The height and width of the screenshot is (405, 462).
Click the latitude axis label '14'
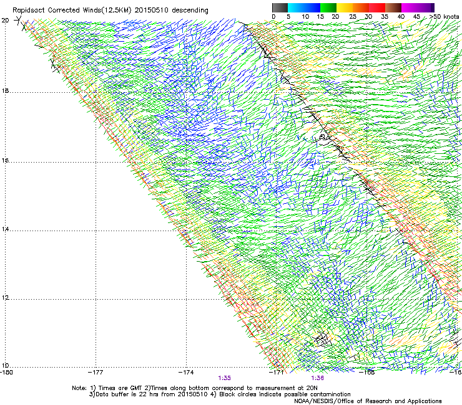point(5,229)
